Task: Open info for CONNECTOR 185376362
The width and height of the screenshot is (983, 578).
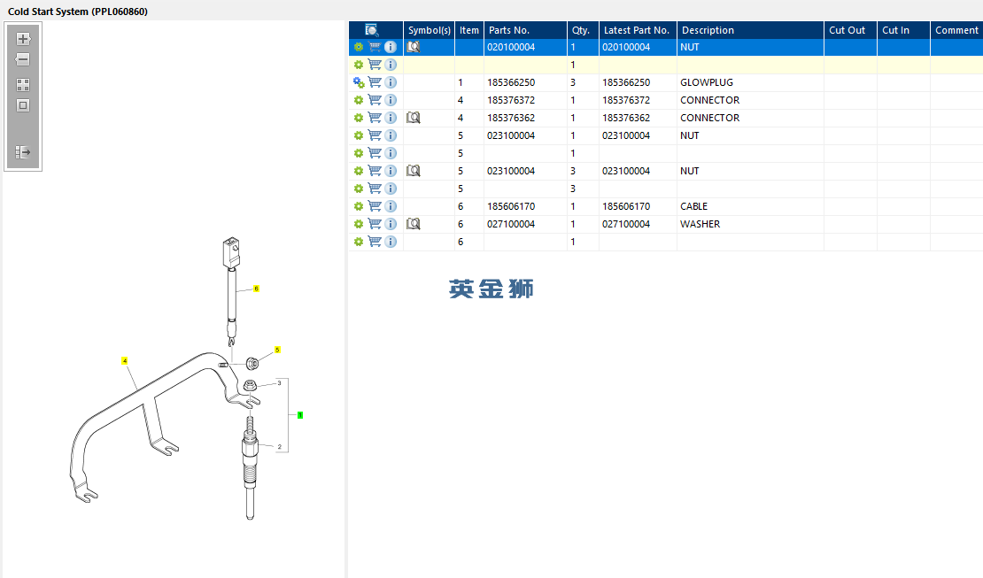Action: point(391,117)
